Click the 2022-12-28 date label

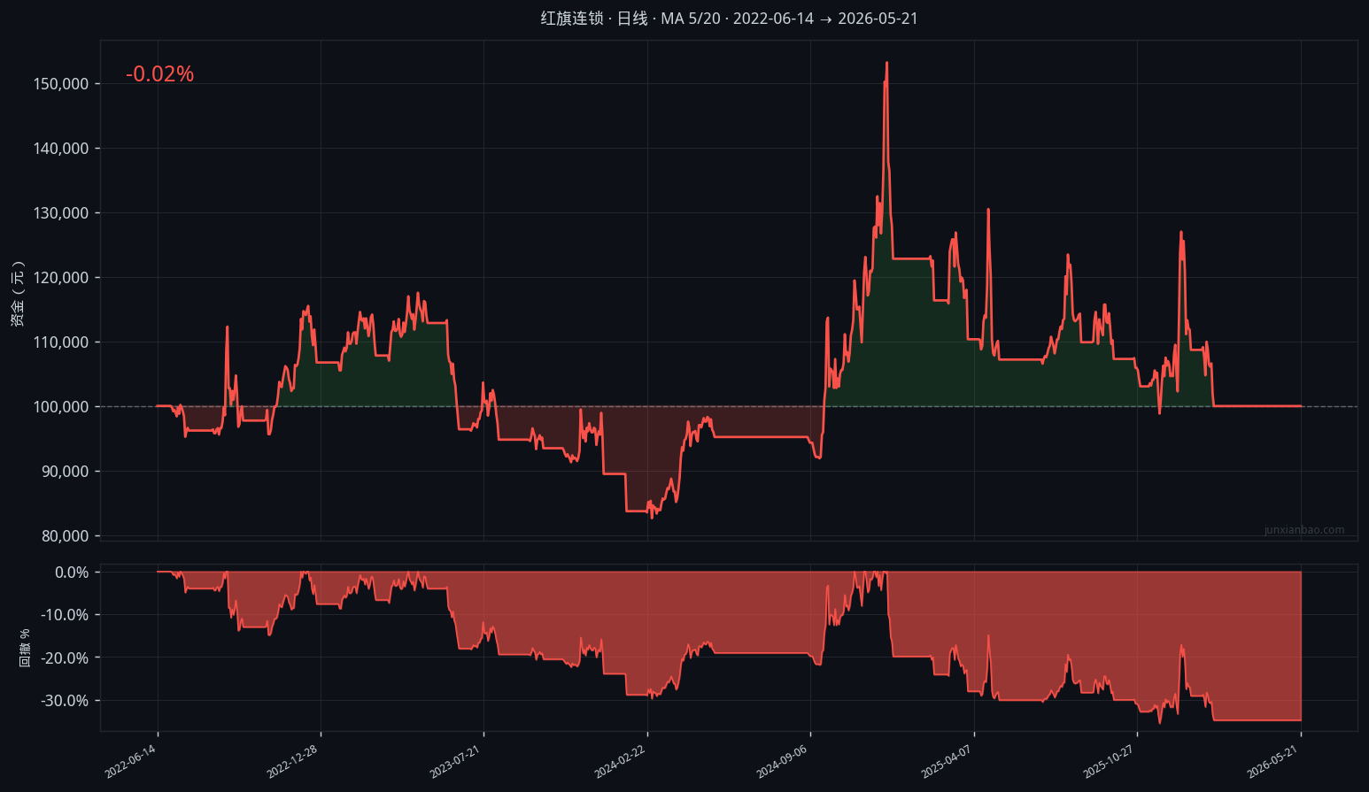click(293, 761)
